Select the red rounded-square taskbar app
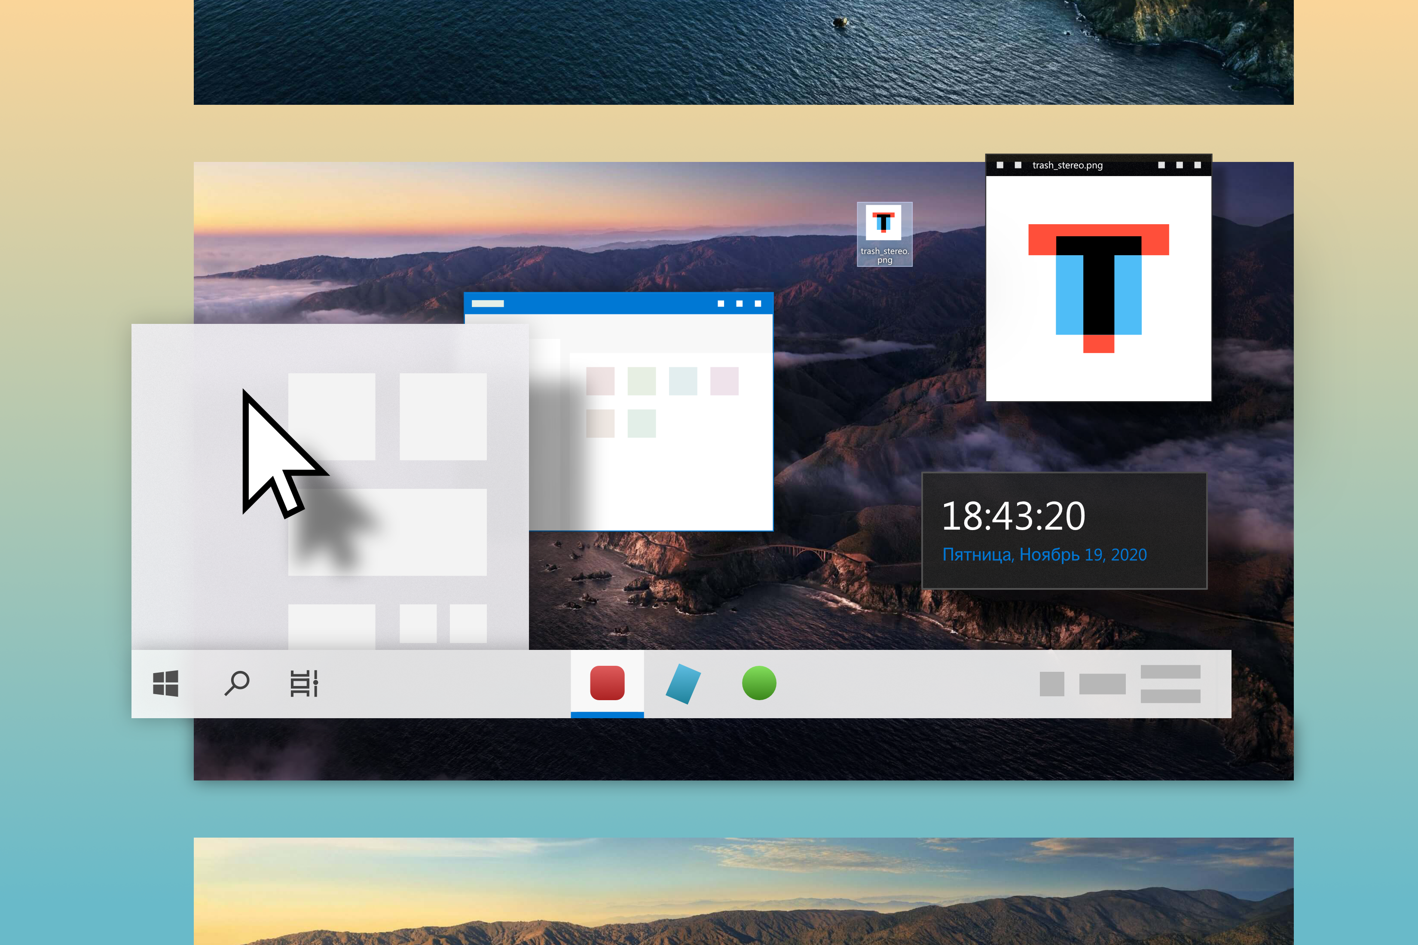1418x945 pixels. 607,683
